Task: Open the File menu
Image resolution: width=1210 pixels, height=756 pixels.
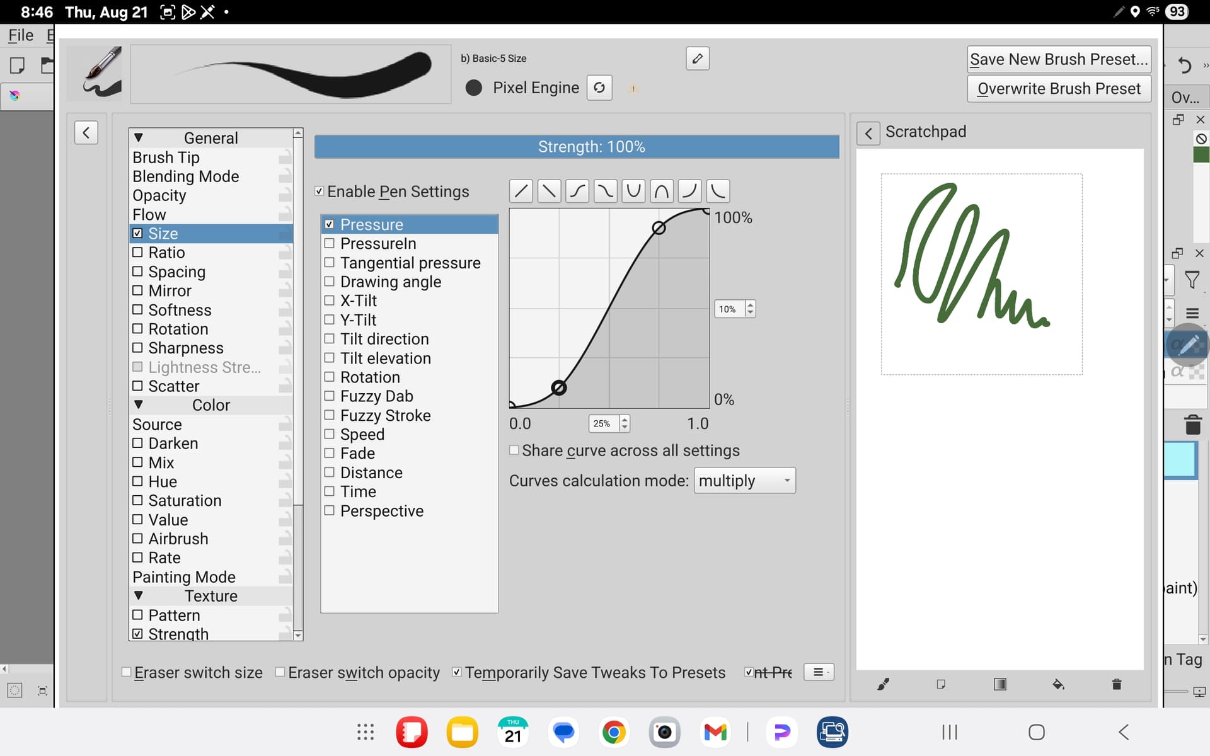Action: [21, 35]
